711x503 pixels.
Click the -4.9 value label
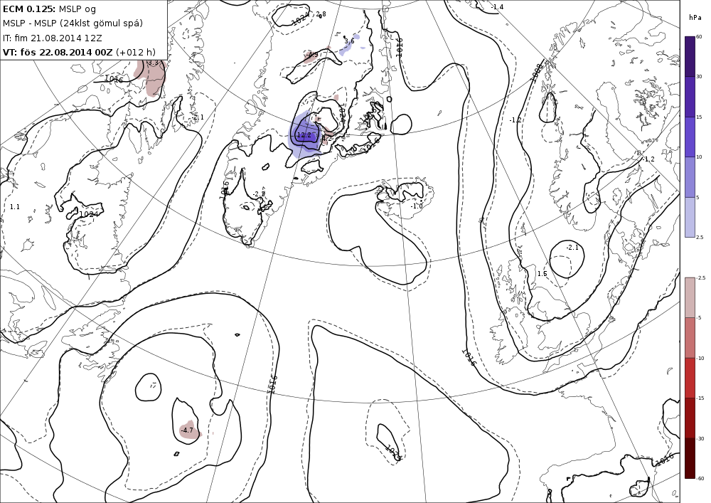(x=311, y=55)
